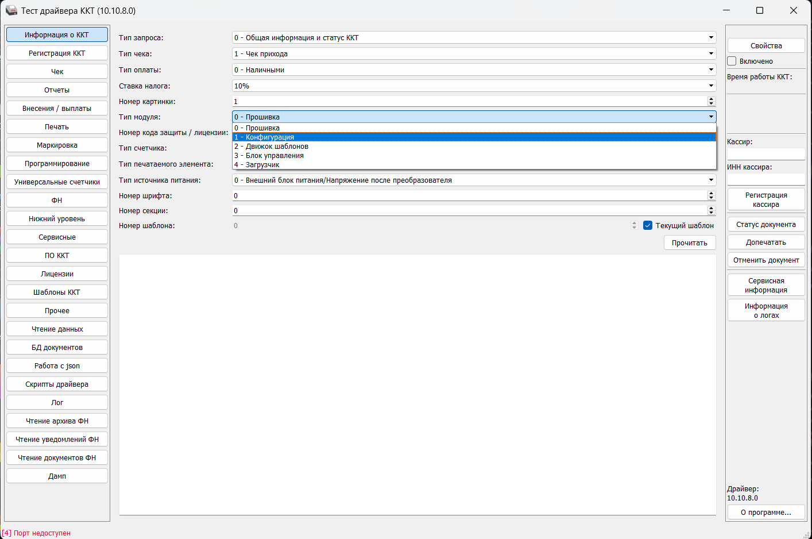The width and height of the screenshot is (812, 539).
Task: Choose 3 - Блок управления option
Action: 474,155
